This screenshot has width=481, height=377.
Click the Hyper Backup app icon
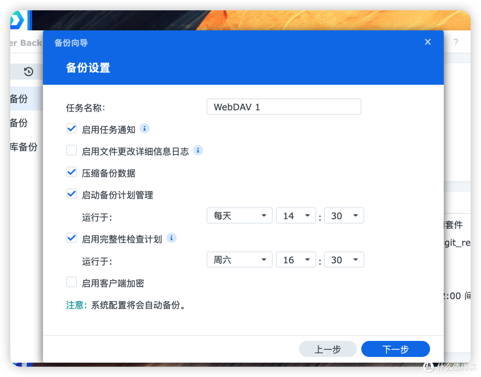(17, 20)
